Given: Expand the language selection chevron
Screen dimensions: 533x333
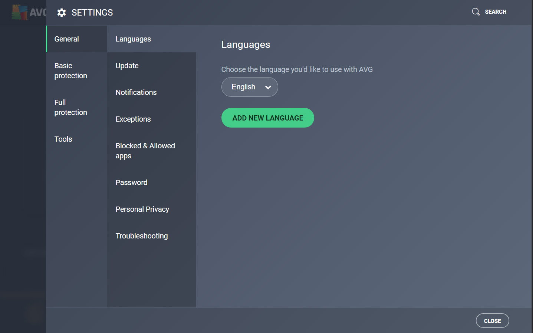Looking at the screenshot, I should tap(268, 87).
